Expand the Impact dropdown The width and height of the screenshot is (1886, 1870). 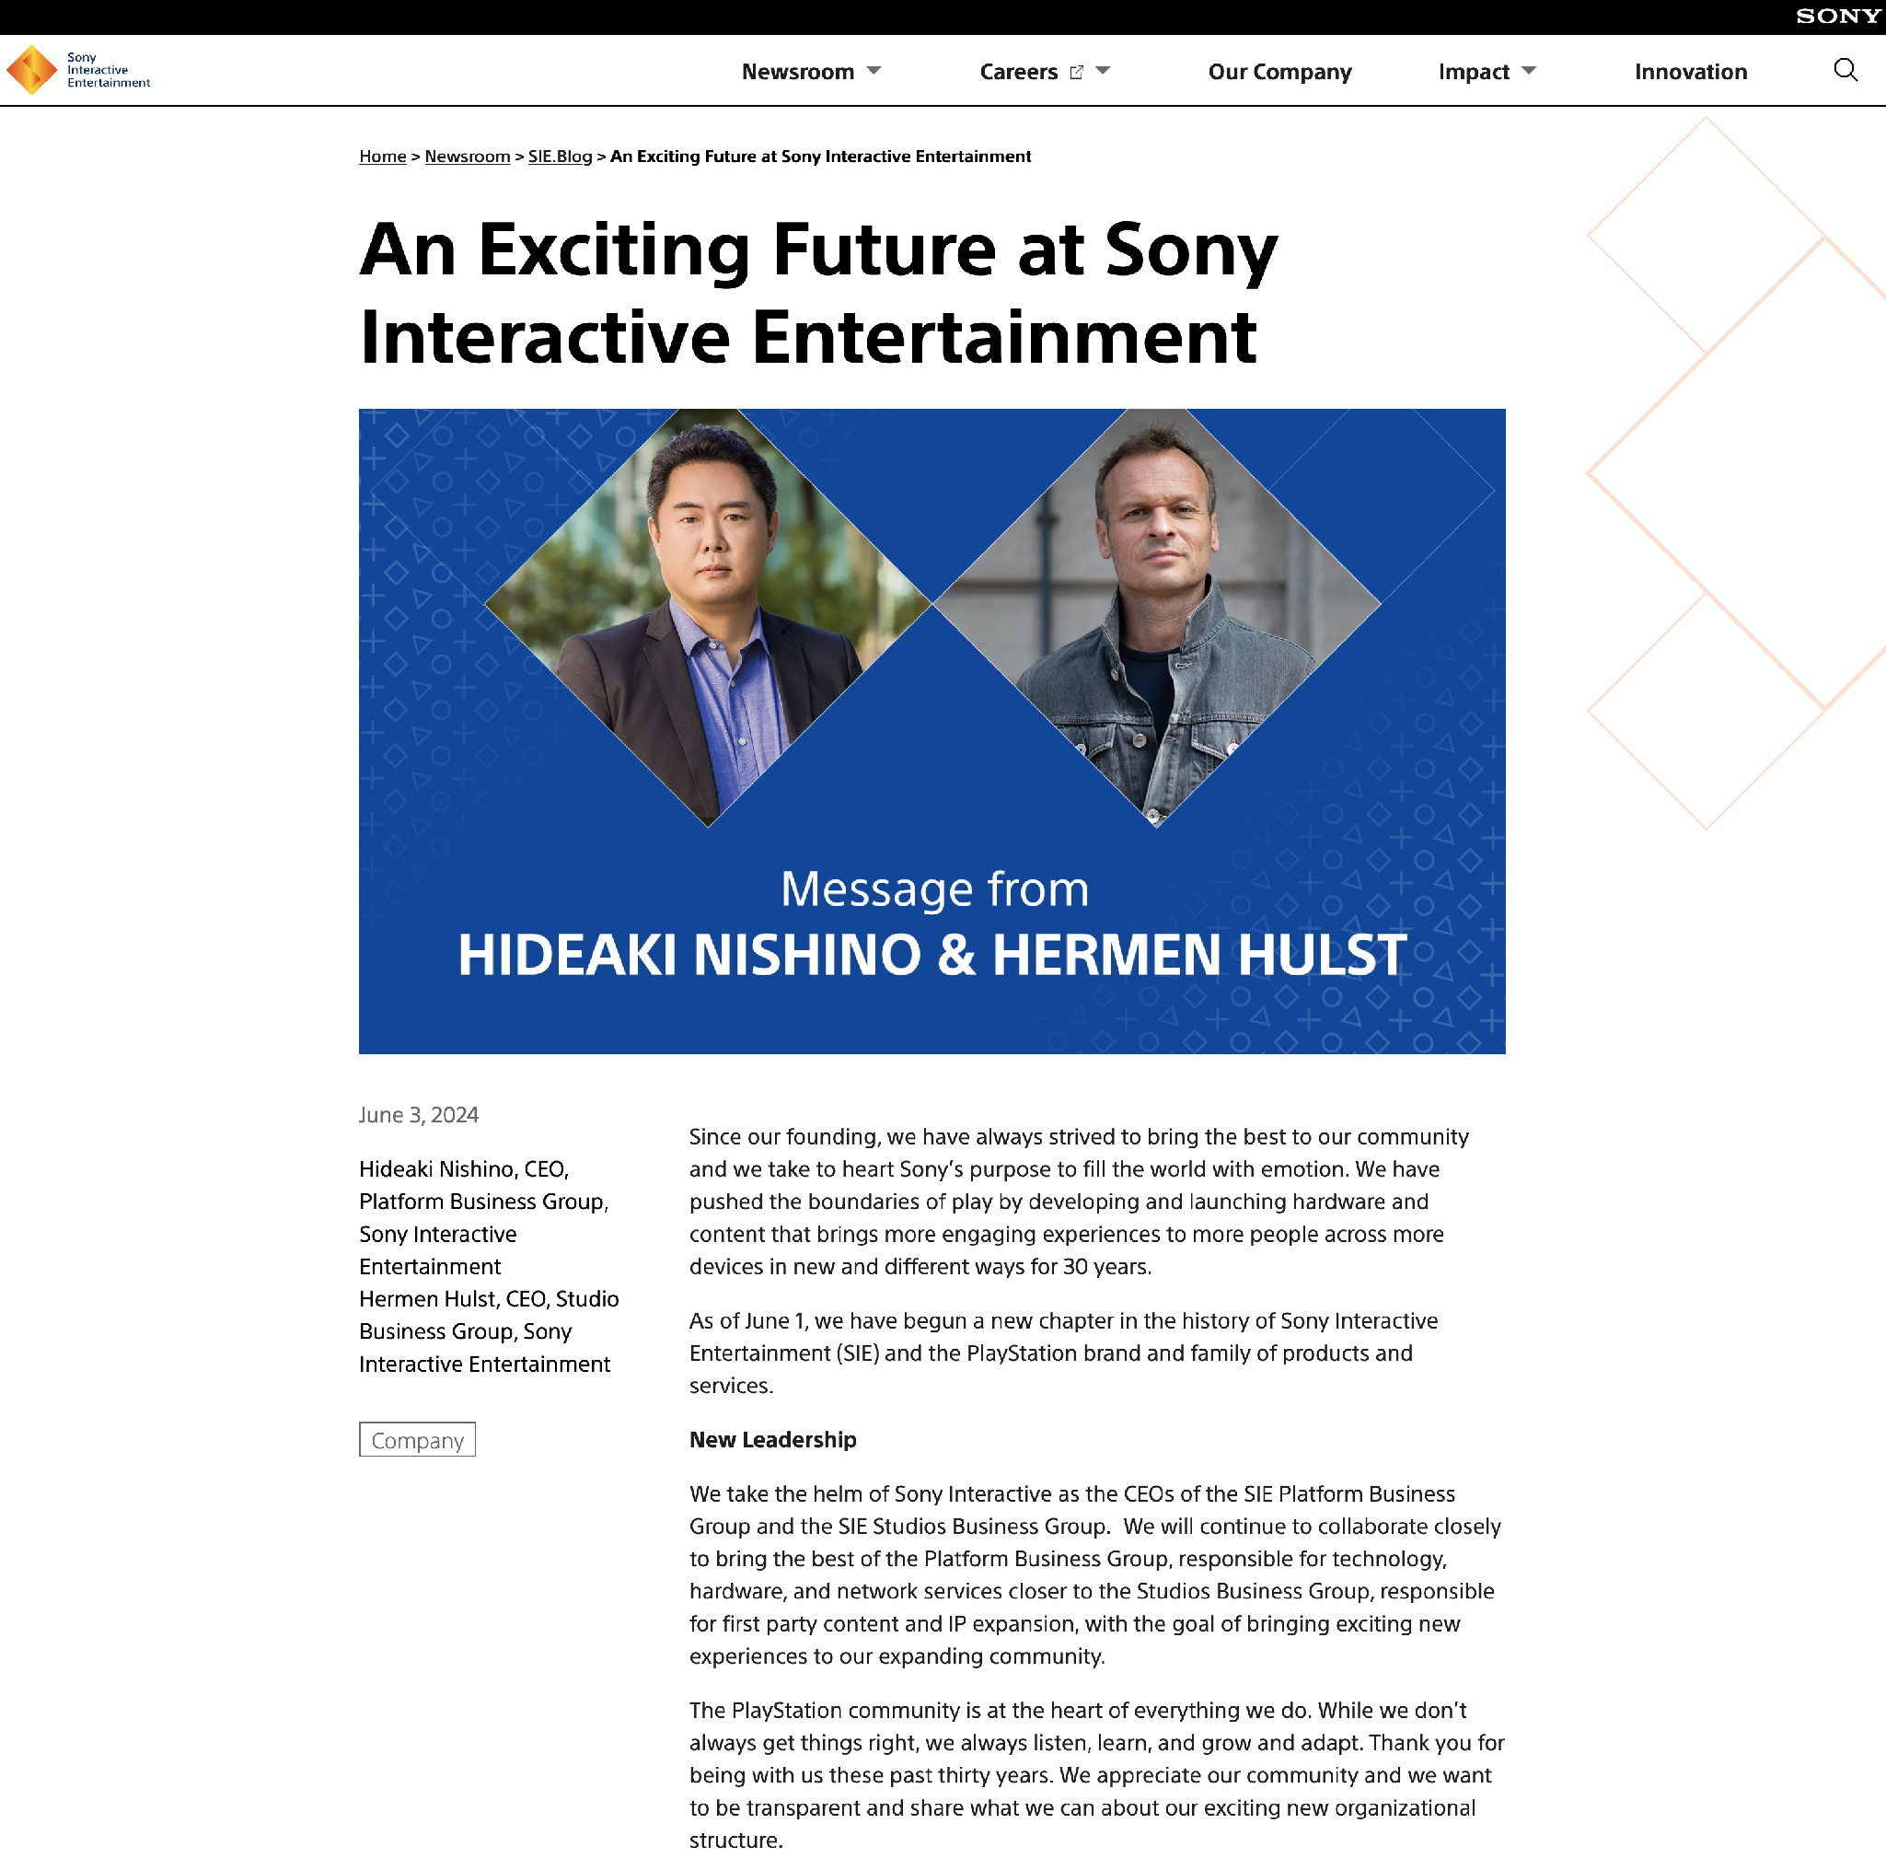point(1530,71)
